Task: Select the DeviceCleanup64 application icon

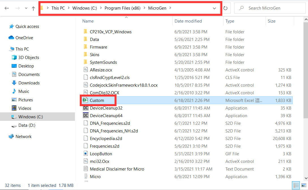Action: point(85,115)
